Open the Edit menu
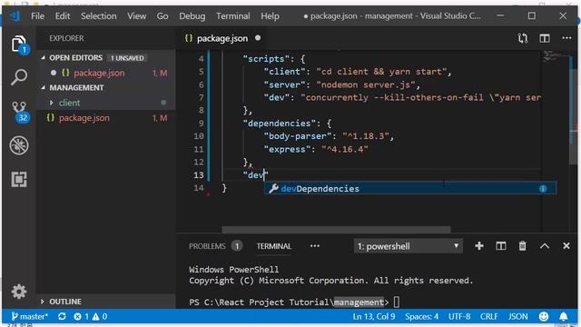This screenshot has width=581, height=327. click(63, 16)
